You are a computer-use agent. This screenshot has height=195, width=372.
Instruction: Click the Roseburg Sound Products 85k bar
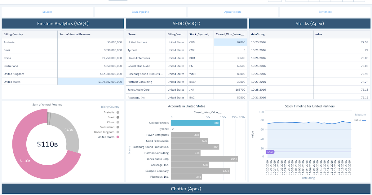coord(195,147)
